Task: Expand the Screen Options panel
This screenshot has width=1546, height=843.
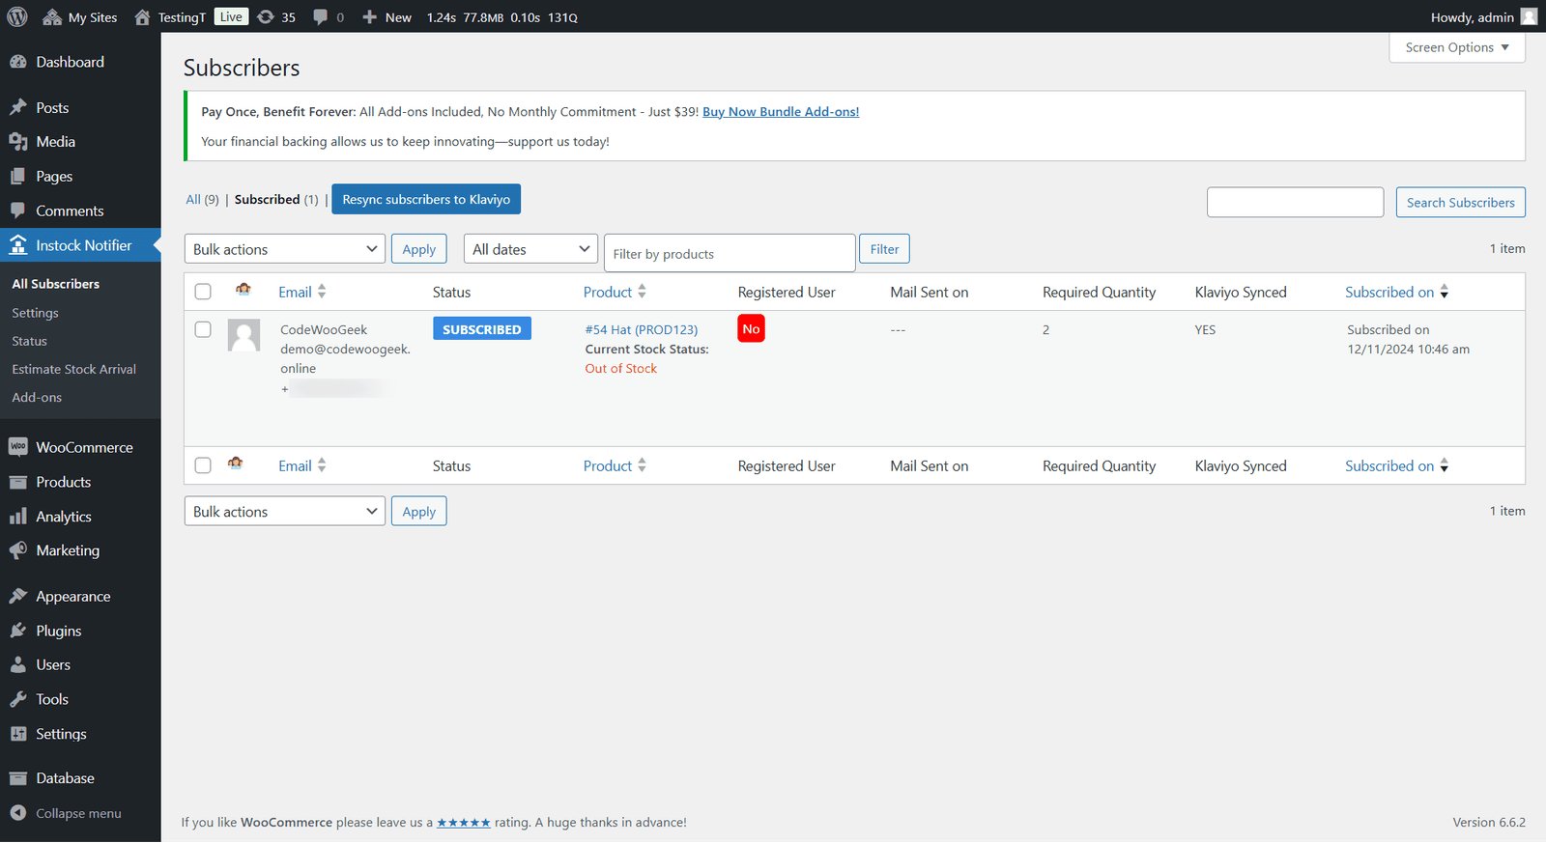Action: 1456,47
